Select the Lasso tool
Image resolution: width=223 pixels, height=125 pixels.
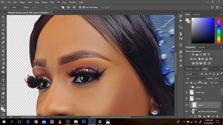coord(3,25)
